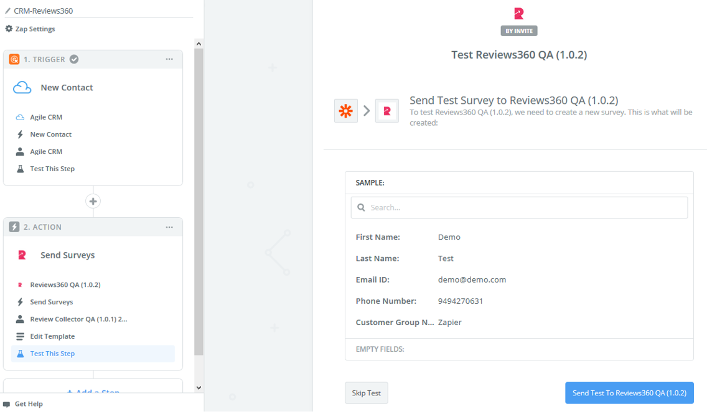Click flask icon in trigger Test This Step
The width and height of the screenshot is (707, 414).
(x=20, y=169)
